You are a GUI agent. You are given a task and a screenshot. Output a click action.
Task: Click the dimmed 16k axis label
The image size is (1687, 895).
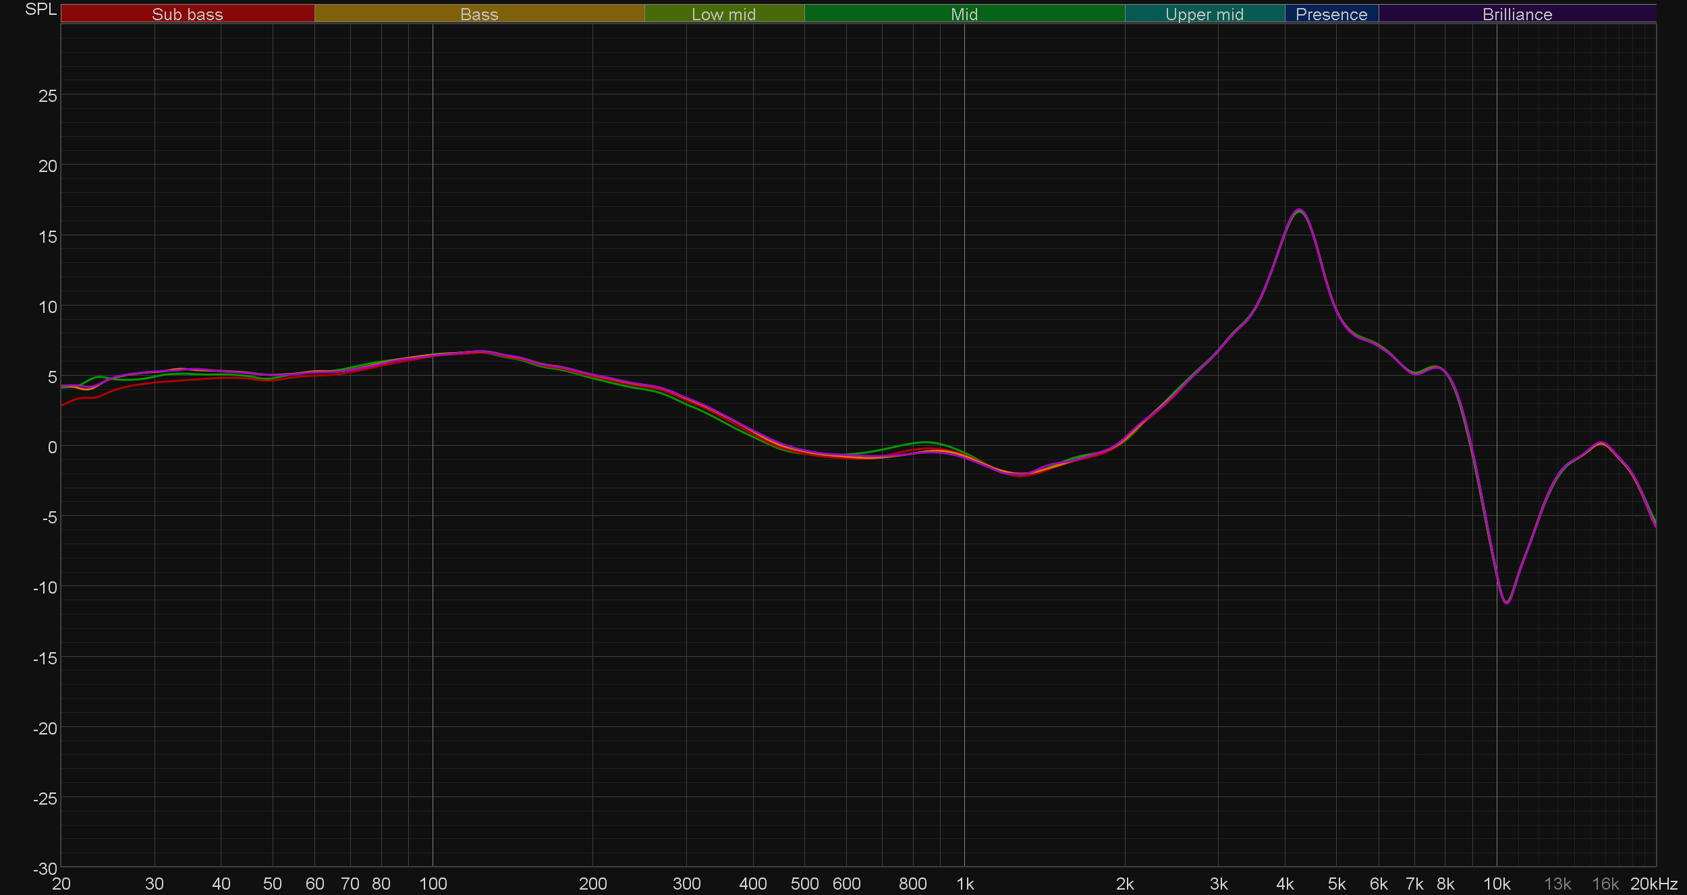point(1605,884)
